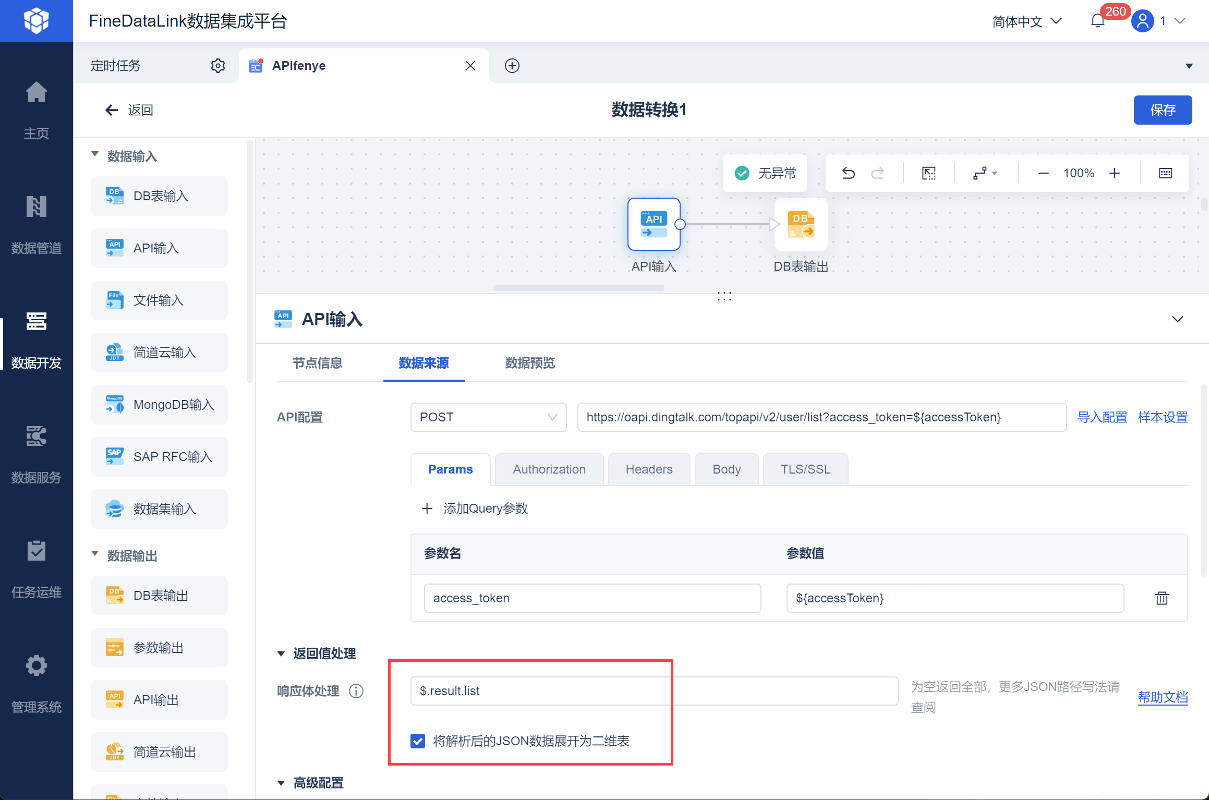Open the 帮助文档 link

1162,697
